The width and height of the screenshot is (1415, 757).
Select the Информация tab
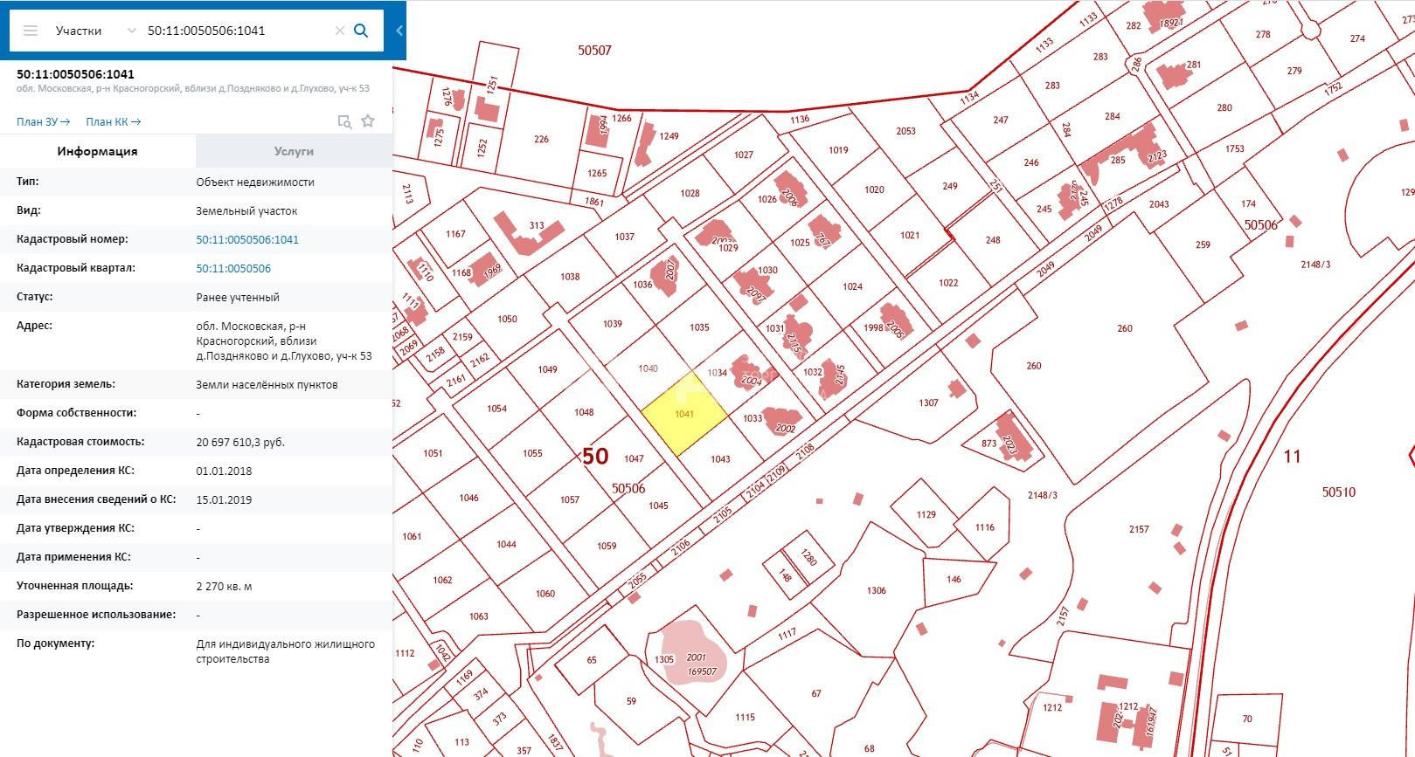click(98, 151)
